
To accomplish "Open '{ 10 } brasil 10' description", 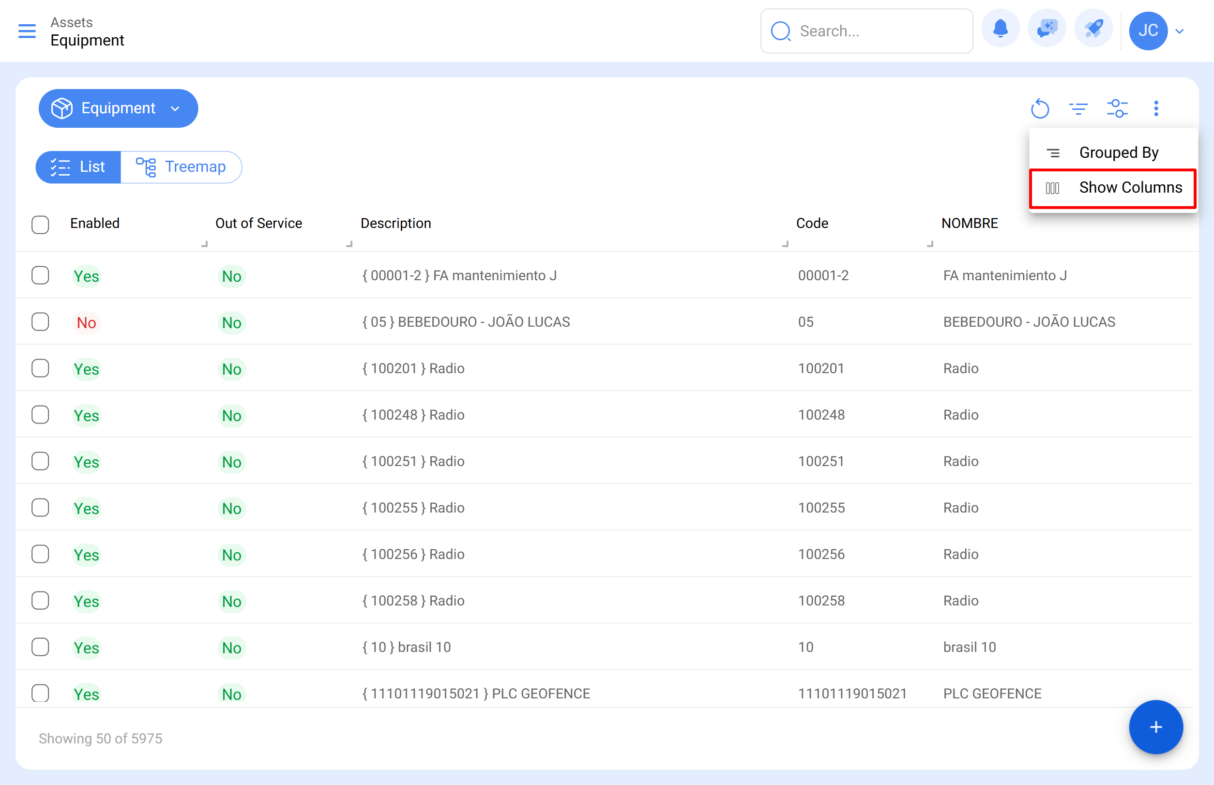I will [407, 647].
